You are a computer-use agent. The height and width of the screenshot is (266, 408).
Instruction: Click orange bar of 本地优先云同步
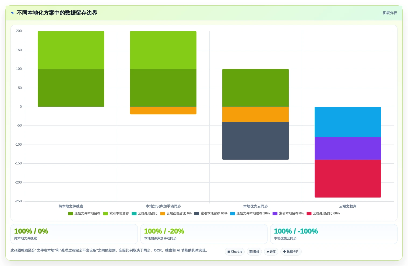coord(255,114)
